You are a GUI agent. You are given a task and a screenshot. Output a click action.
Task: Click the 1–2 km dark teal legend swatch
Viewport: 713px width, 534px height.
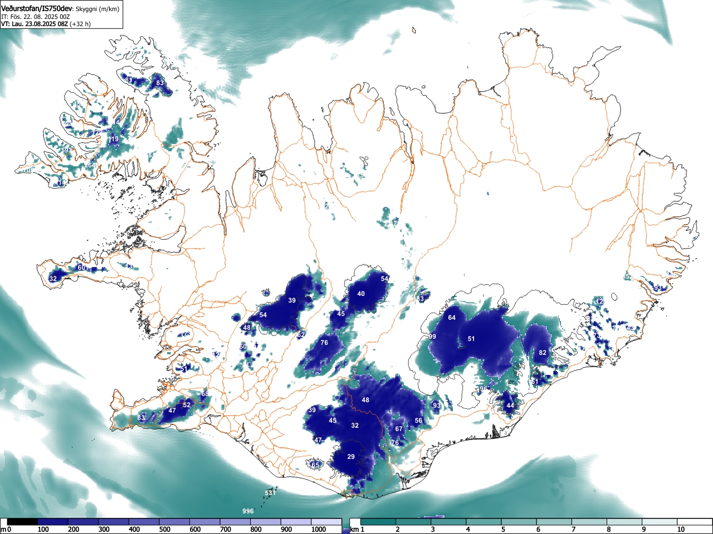[379, 522]
